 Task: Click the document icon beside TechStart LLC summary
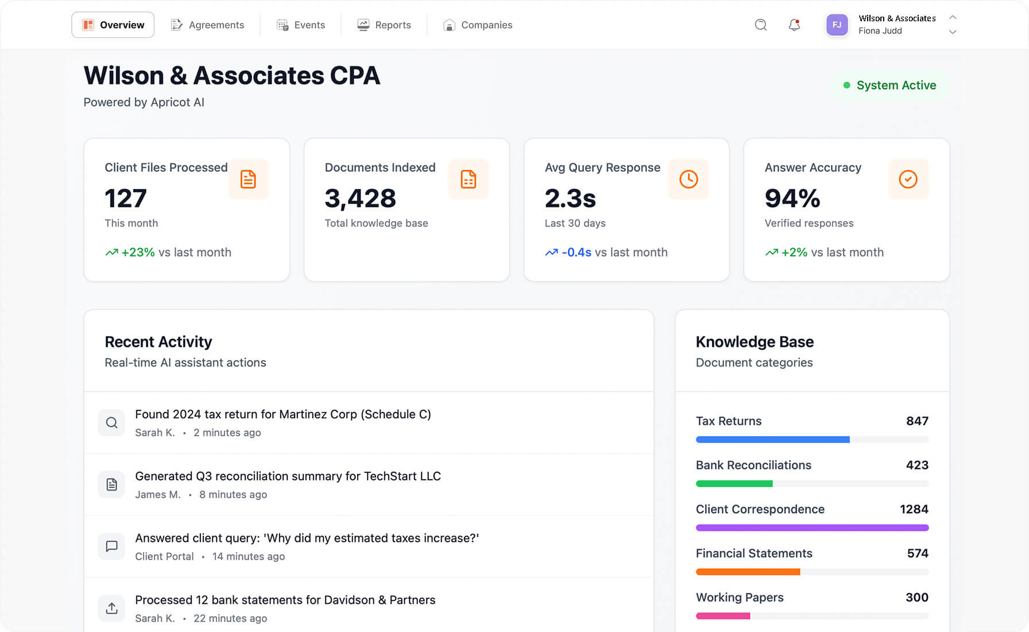pyautogui.click(x=111, y=484)
